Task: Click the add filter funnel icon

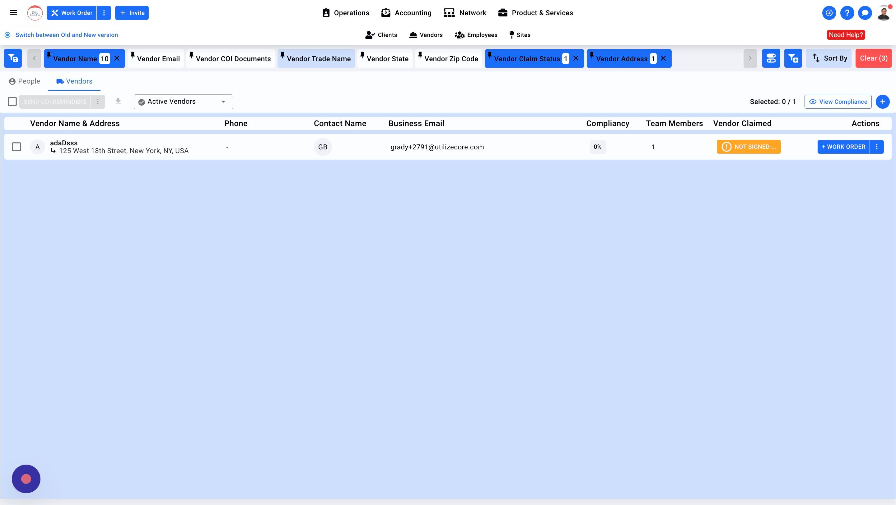Action: tap(793, 58)
